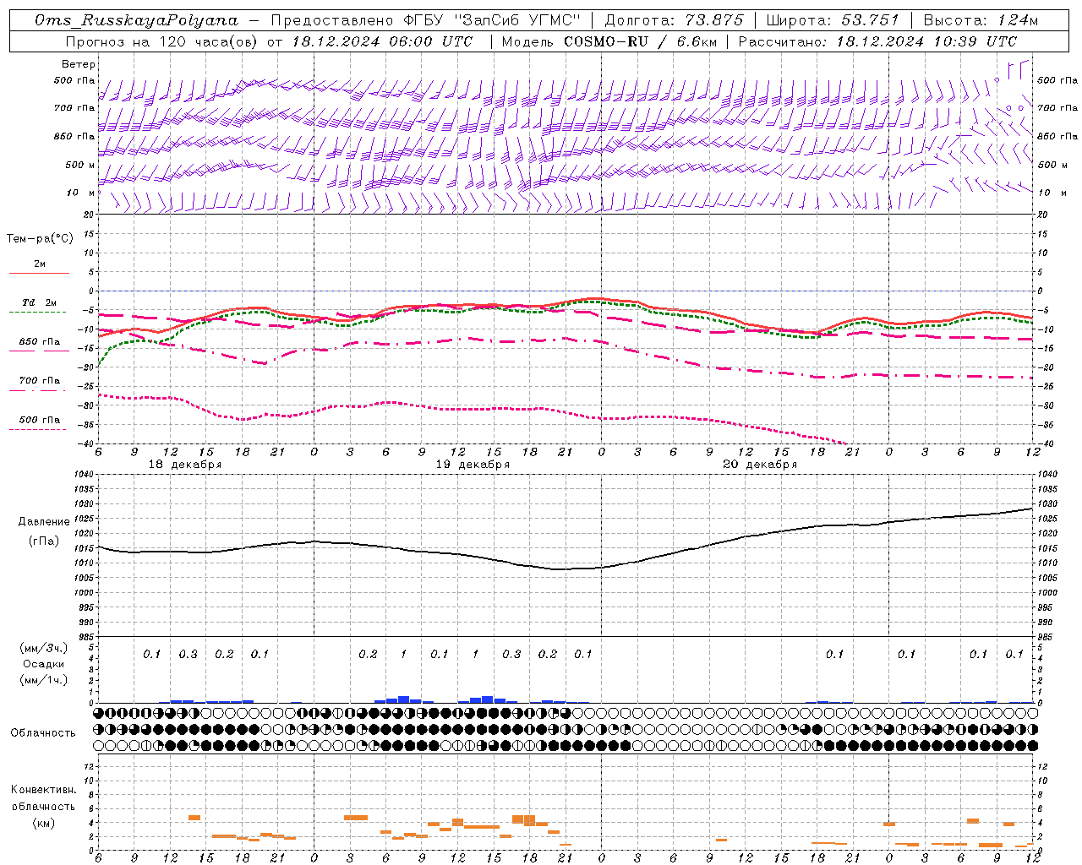The image size is (1082, 865).
Task: Click the 'Конвективн.' convective cloud label
Action: (x=43, y=790)
